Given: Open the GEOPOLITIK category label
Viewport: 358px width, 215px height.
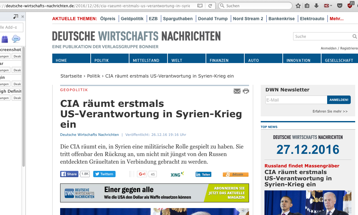Looking at the screenshot, I should (x=74, y=90).
